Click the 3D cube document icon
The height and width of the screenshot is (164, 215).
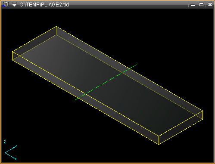pyautogui.click(x=6, y=4)
